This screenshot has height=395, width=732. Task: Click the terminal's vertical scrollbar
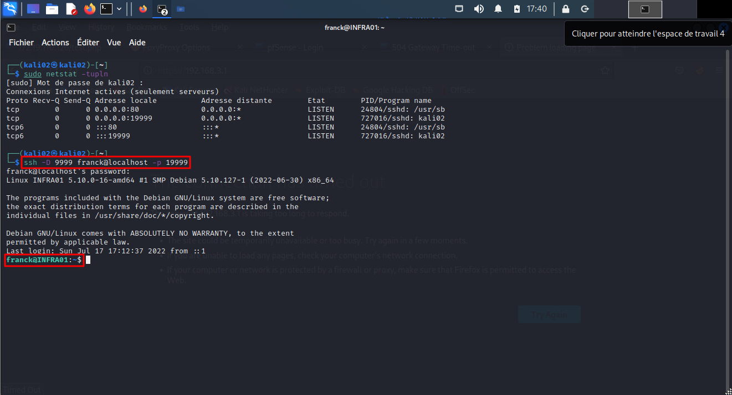[729, 221]
